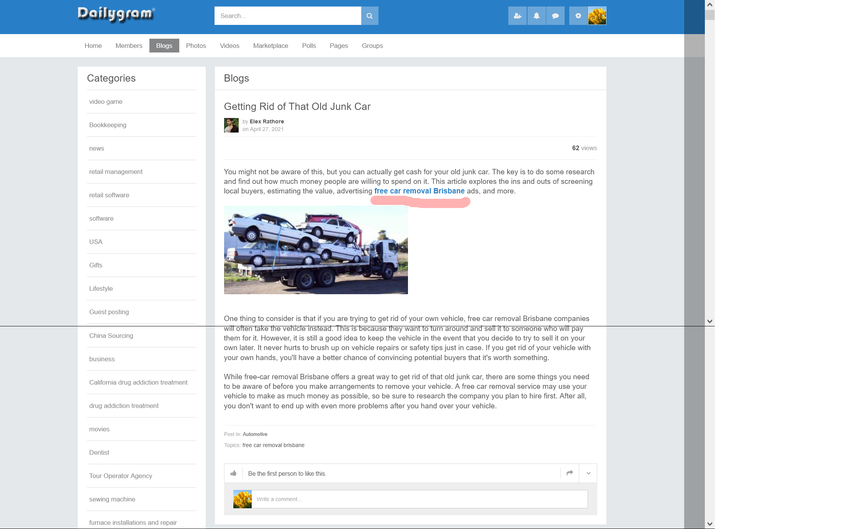Open the profile avatar menu in header
The width and height of the screenshot is (860, 529).
pos(597,16)
